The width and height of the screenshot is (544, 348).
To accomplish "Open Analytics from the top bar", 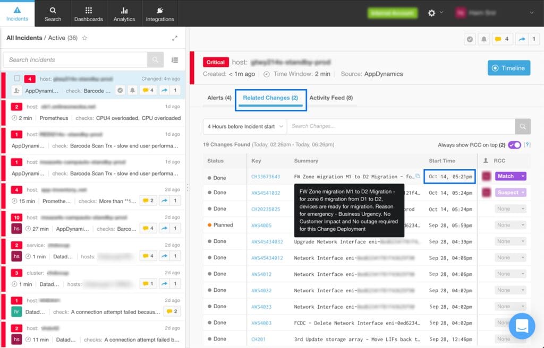I will click(x=124, y=14).
